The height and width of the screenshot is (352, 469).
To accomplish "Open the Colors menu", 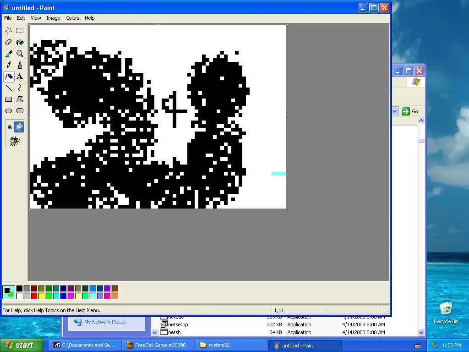I will click(72, 18).
